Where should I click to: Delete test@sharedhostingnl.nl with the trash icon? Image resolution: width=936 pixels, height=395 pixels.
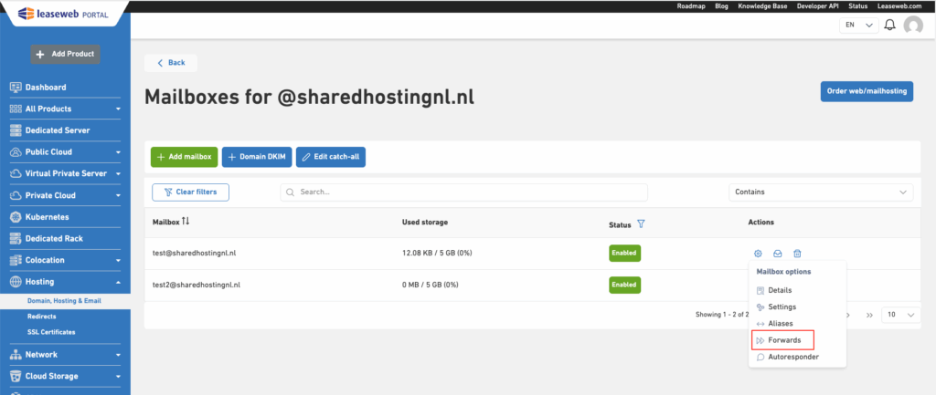(797, 254)
